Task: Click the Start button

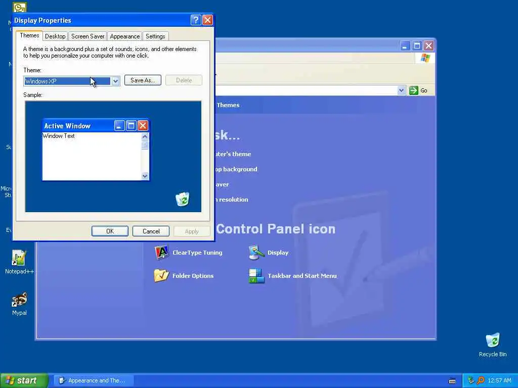Action: pyautogui.click(x=24, y=380)
